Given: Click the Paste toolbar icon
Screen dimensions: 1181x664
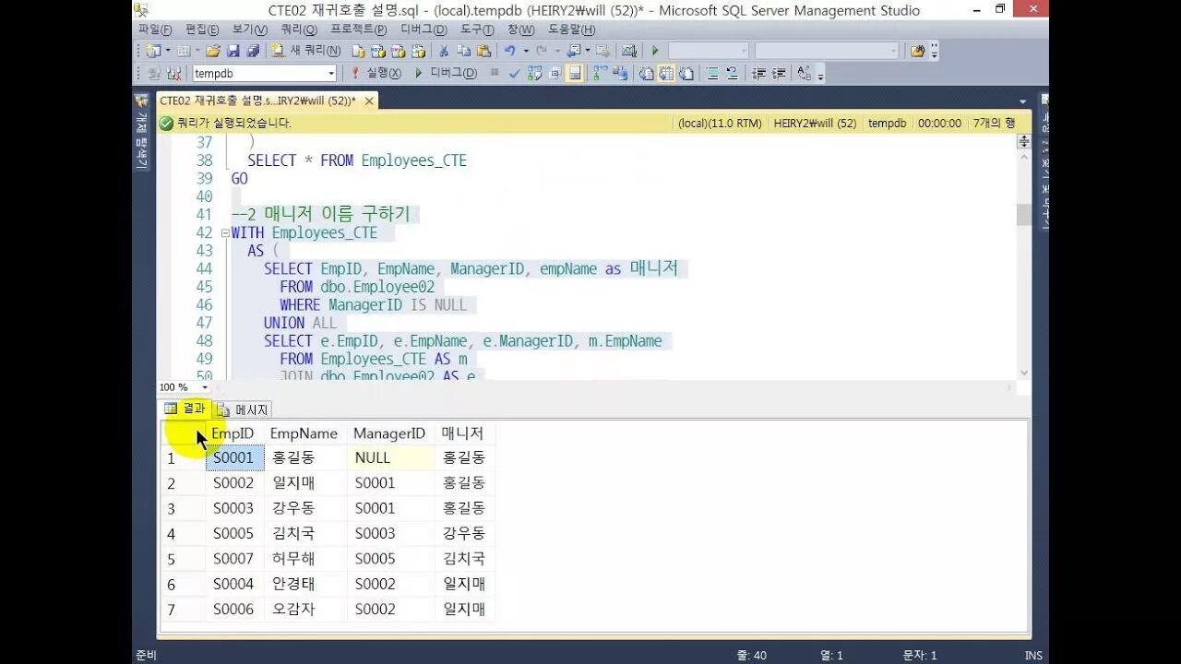Looking at the screenshot, I should tap(483, 51).
